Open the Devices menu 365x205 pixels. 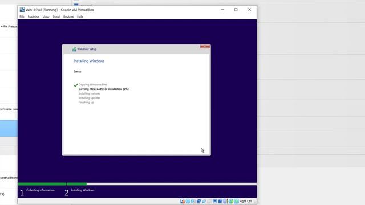(68, 17)
